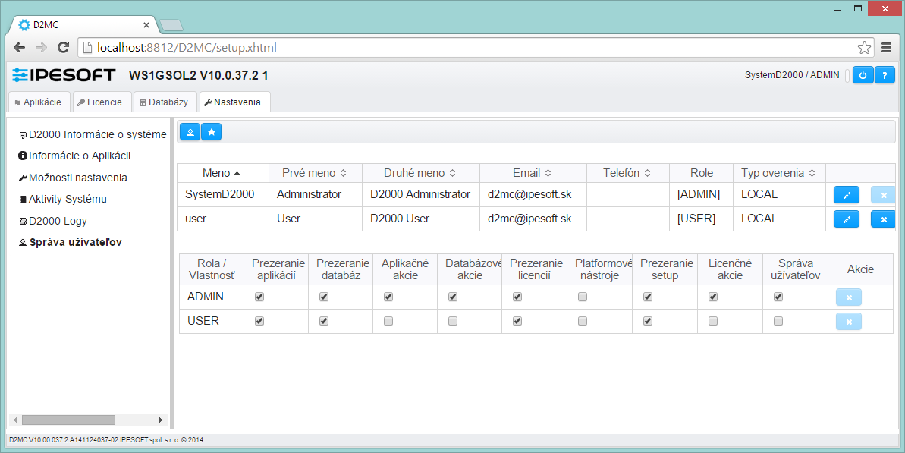The image size is (905, 453).
Task: Enable Aplikačné akcie for USER role
Action: (388, 322)
